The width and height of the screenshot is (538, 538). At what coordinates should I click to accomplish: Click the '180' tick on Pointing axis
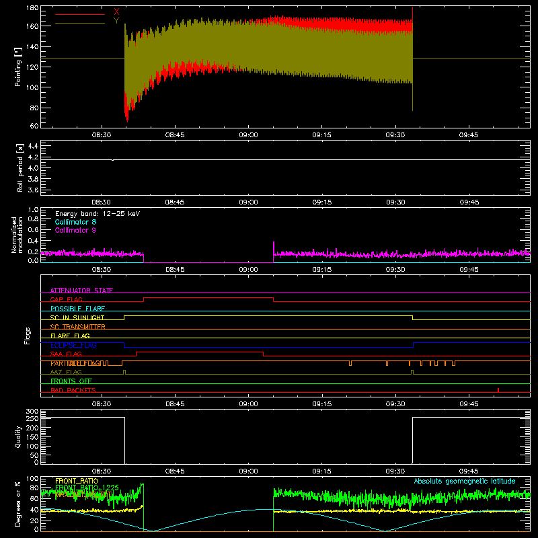click(x=32, y=7)
